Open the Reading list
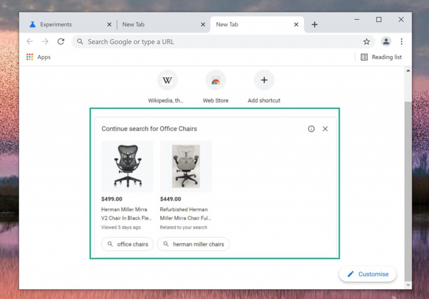The height and width of the screenshot is (299, 429). [x=381, y=57]
